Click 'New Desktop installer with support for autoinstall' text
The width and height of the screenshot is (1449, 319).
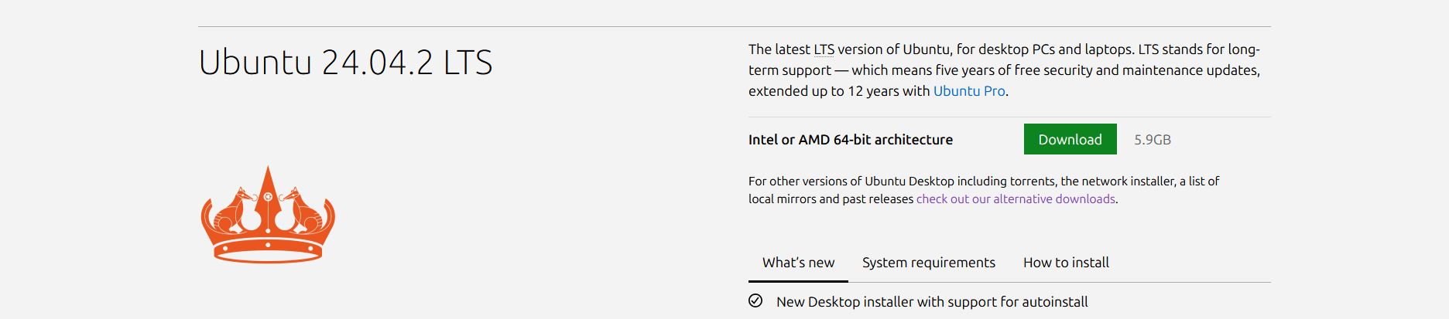pos(932,302)
